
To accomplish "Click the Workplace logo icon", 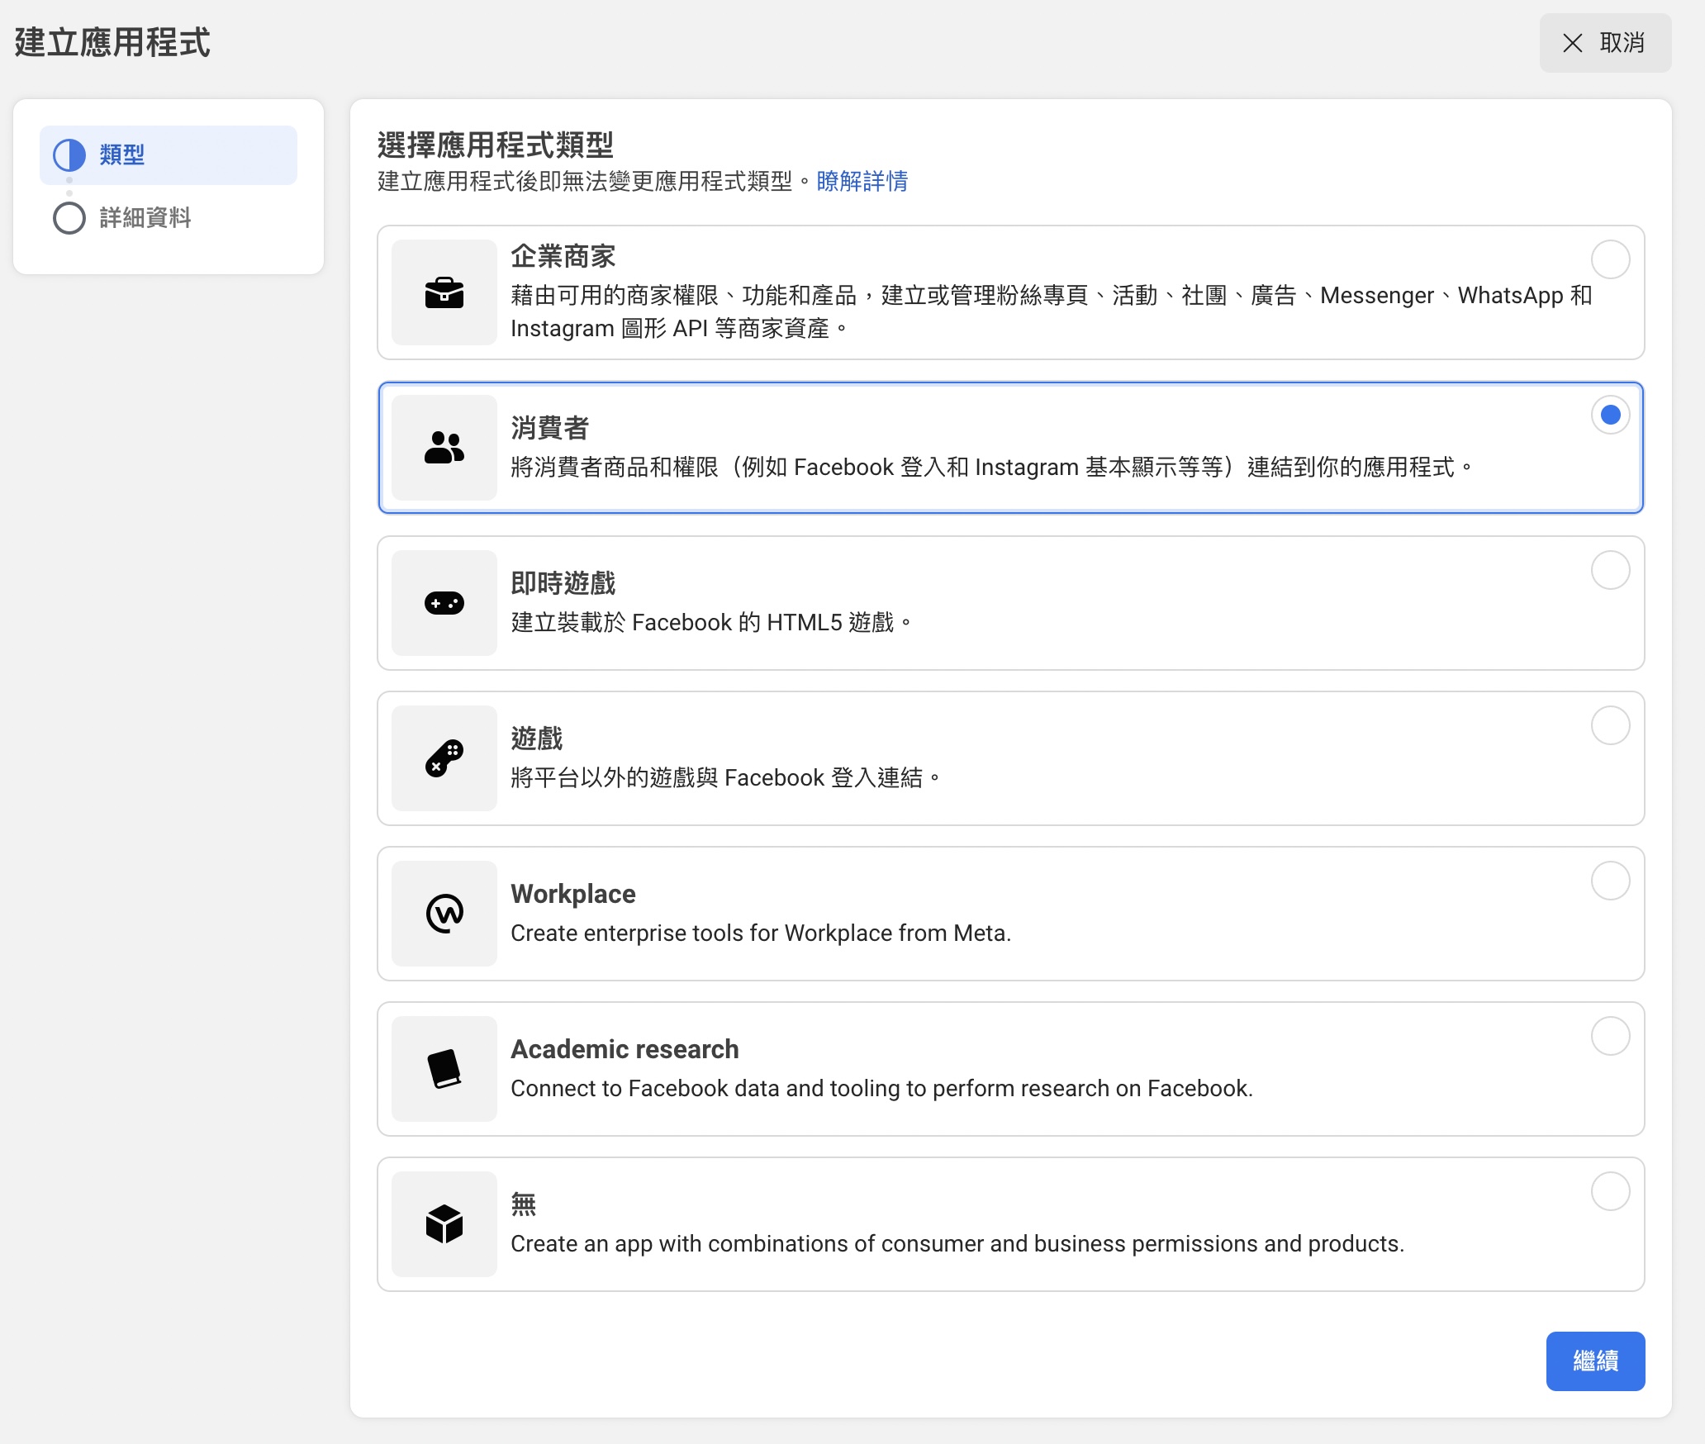I will click(x=444, y=914).
